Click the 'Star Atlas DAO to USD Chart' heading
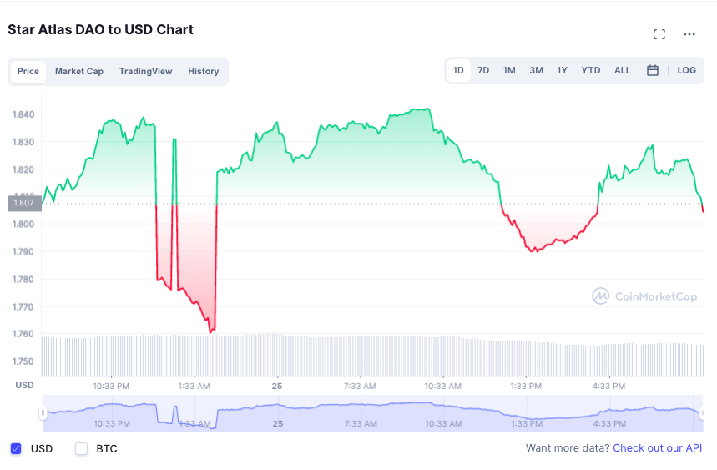Screen dimensions: 717x470 101,30
